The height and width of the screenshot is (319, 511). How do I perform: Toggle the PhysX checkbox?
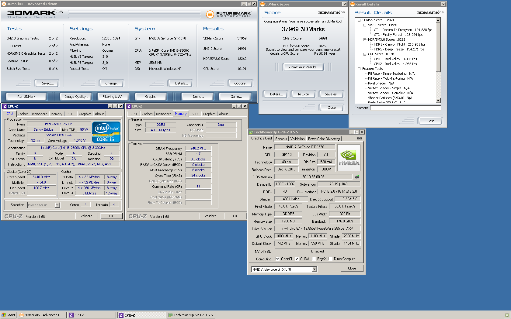[x=314, y=259]
